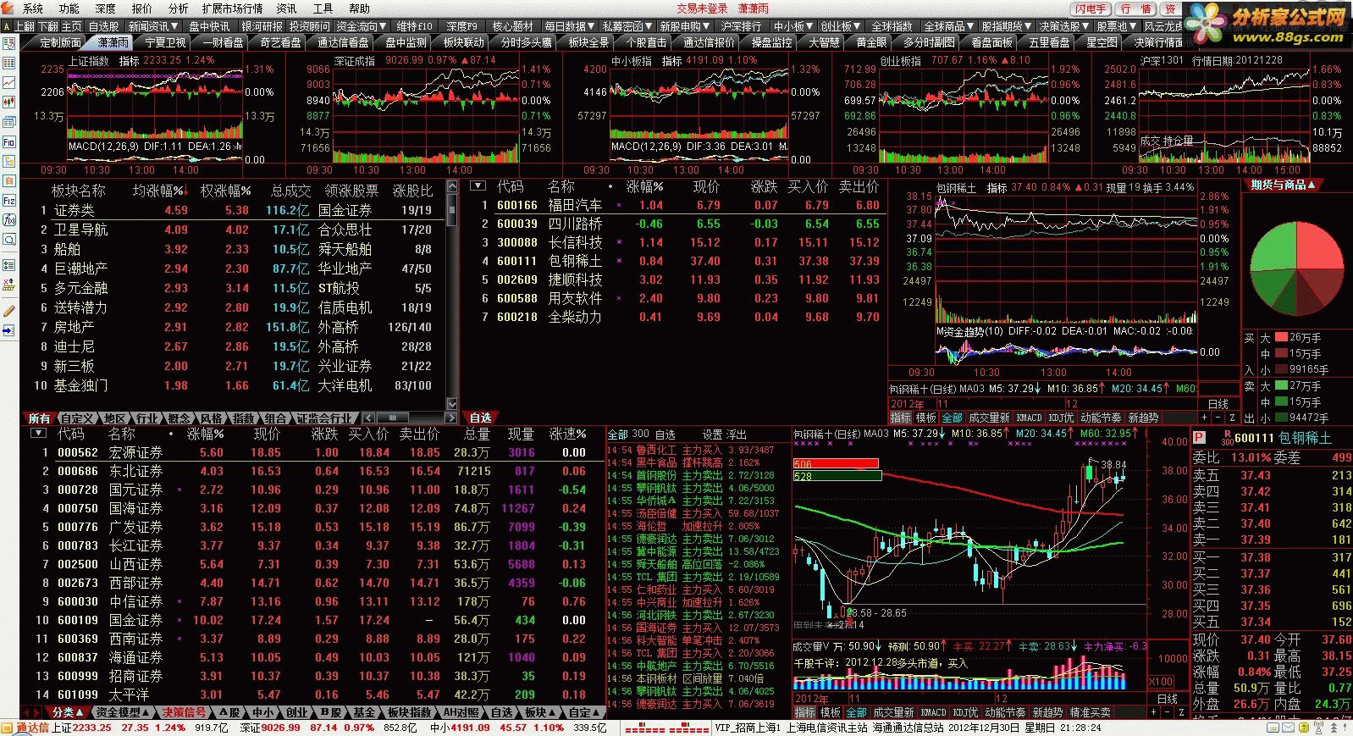Open the 分析 menu
Image resolution: width=1353 pixels, height=736 pixels.
pyautogui.click(x=178, y=8)
